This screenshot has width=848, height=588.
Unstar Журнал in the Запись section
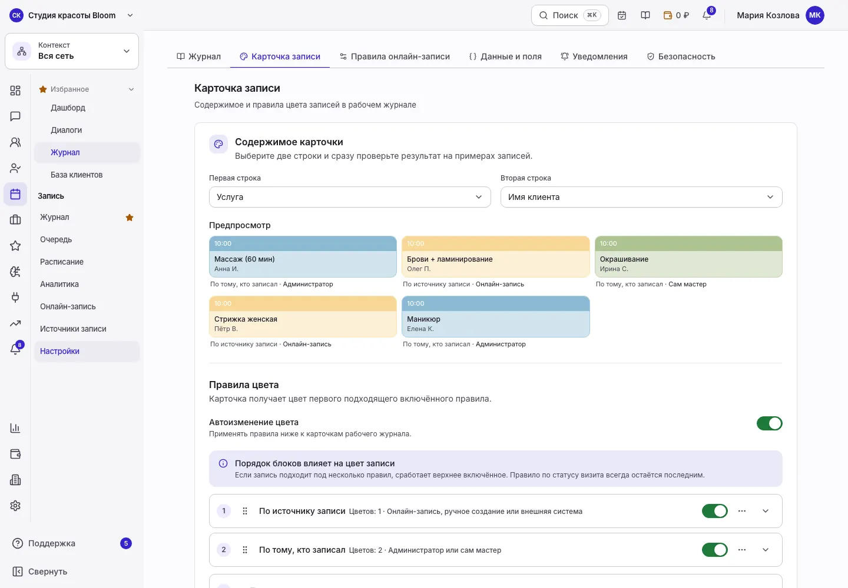point(130,218)
